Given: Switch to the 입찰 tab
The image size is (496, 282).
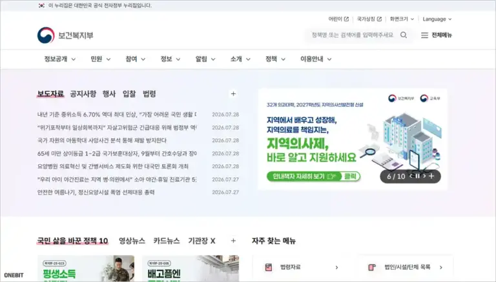Looking at the screenshot, I should [129, 94].
